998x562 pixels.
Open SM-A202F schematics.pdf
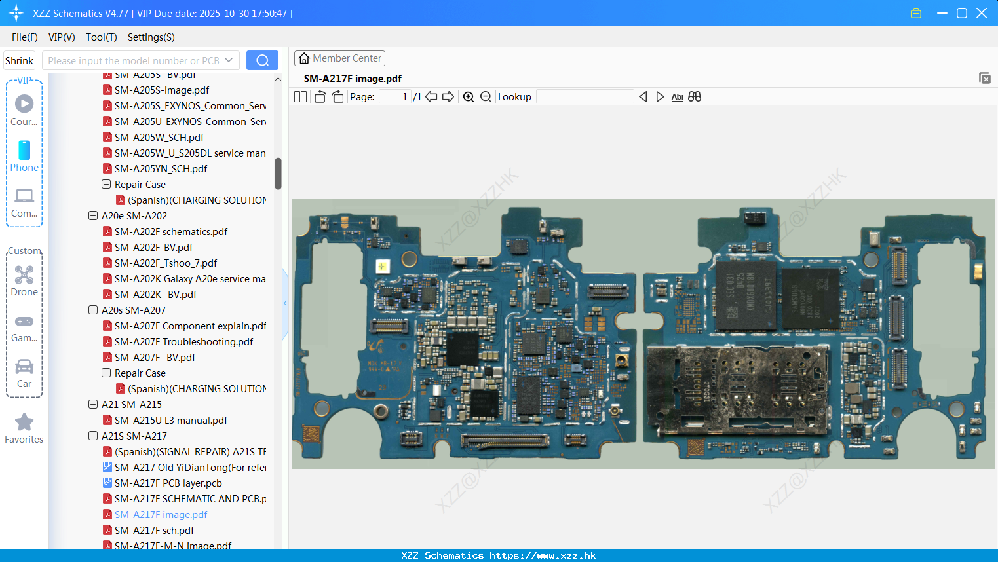point(171,231)
